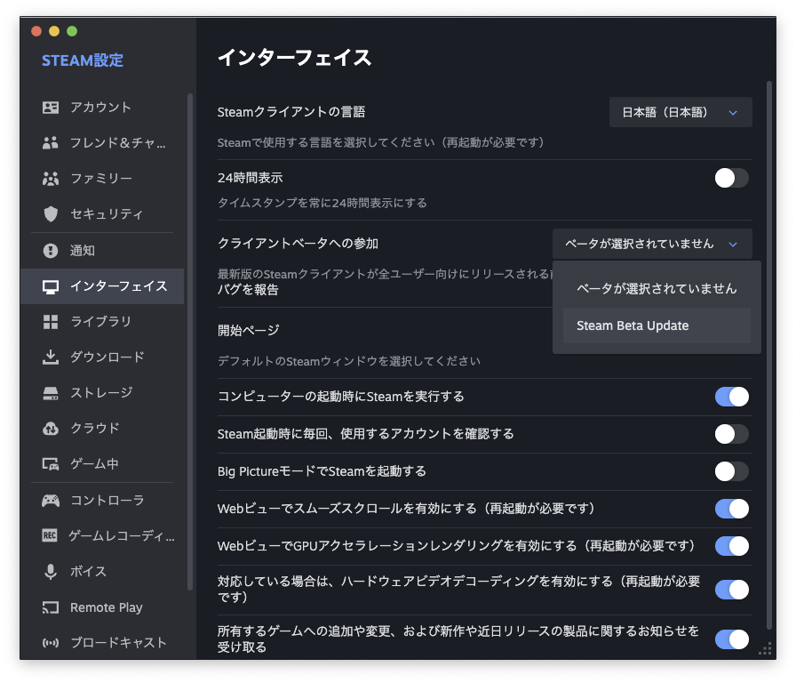This screenshot has width=796, height=683.
Task: Click the セキュリティ shield icon
Action: (x=51, y=214)
